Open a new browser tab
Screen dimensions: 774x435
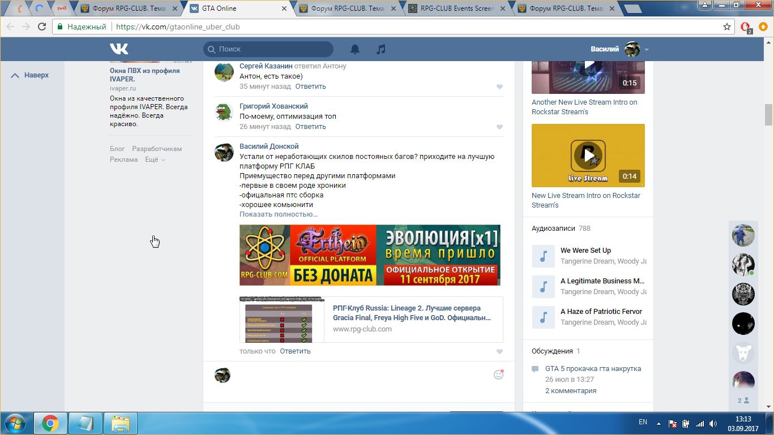click(x=632, y=8)
